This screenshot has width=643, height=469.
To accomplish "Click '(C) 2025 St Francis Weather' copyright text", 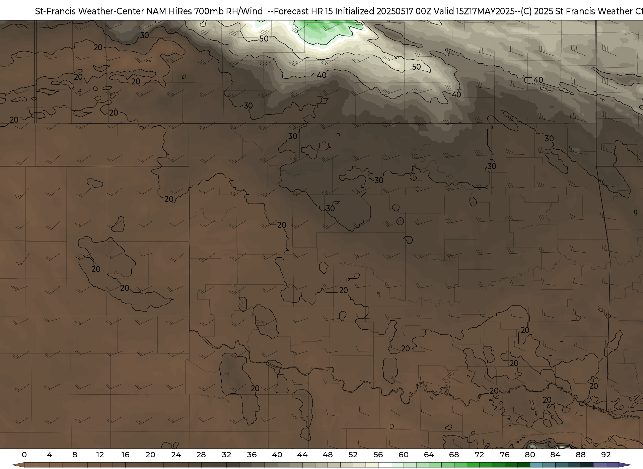I will (x=576, y=11).
